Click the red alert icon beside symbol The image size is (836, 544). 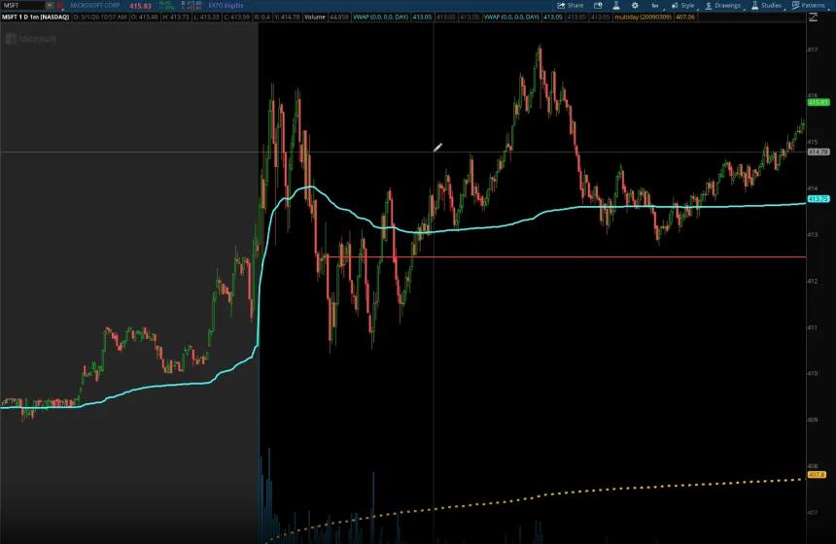(x=59, y=5)
